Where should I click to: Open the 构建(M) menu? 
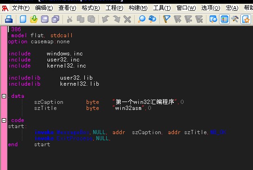[x=138, y=8]
